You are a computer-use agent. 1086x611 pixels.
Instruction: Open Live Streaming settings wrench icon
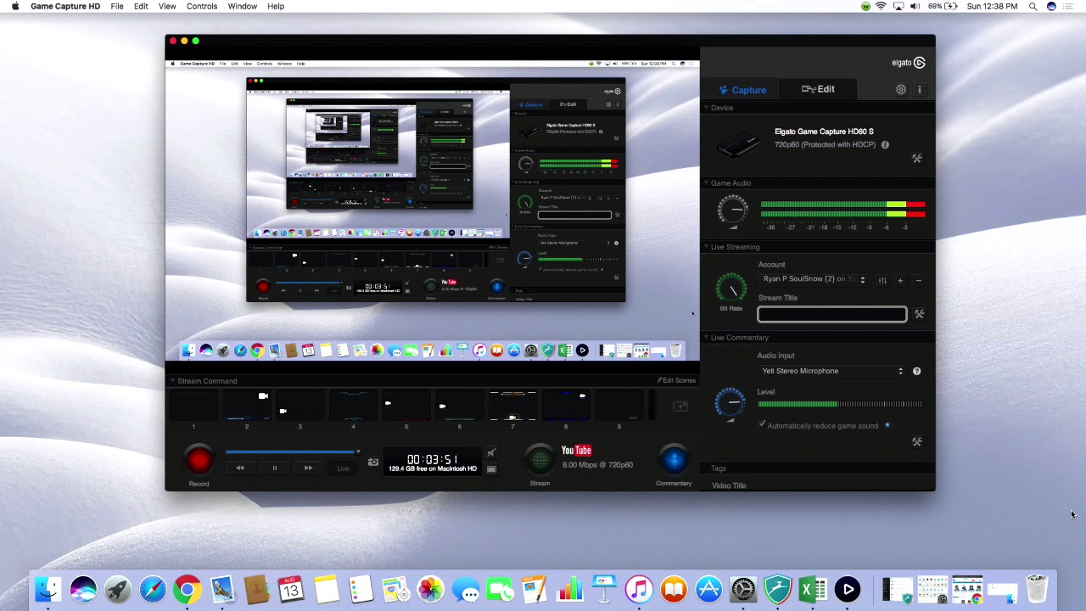pyautogui.click(x=919, y=314)
